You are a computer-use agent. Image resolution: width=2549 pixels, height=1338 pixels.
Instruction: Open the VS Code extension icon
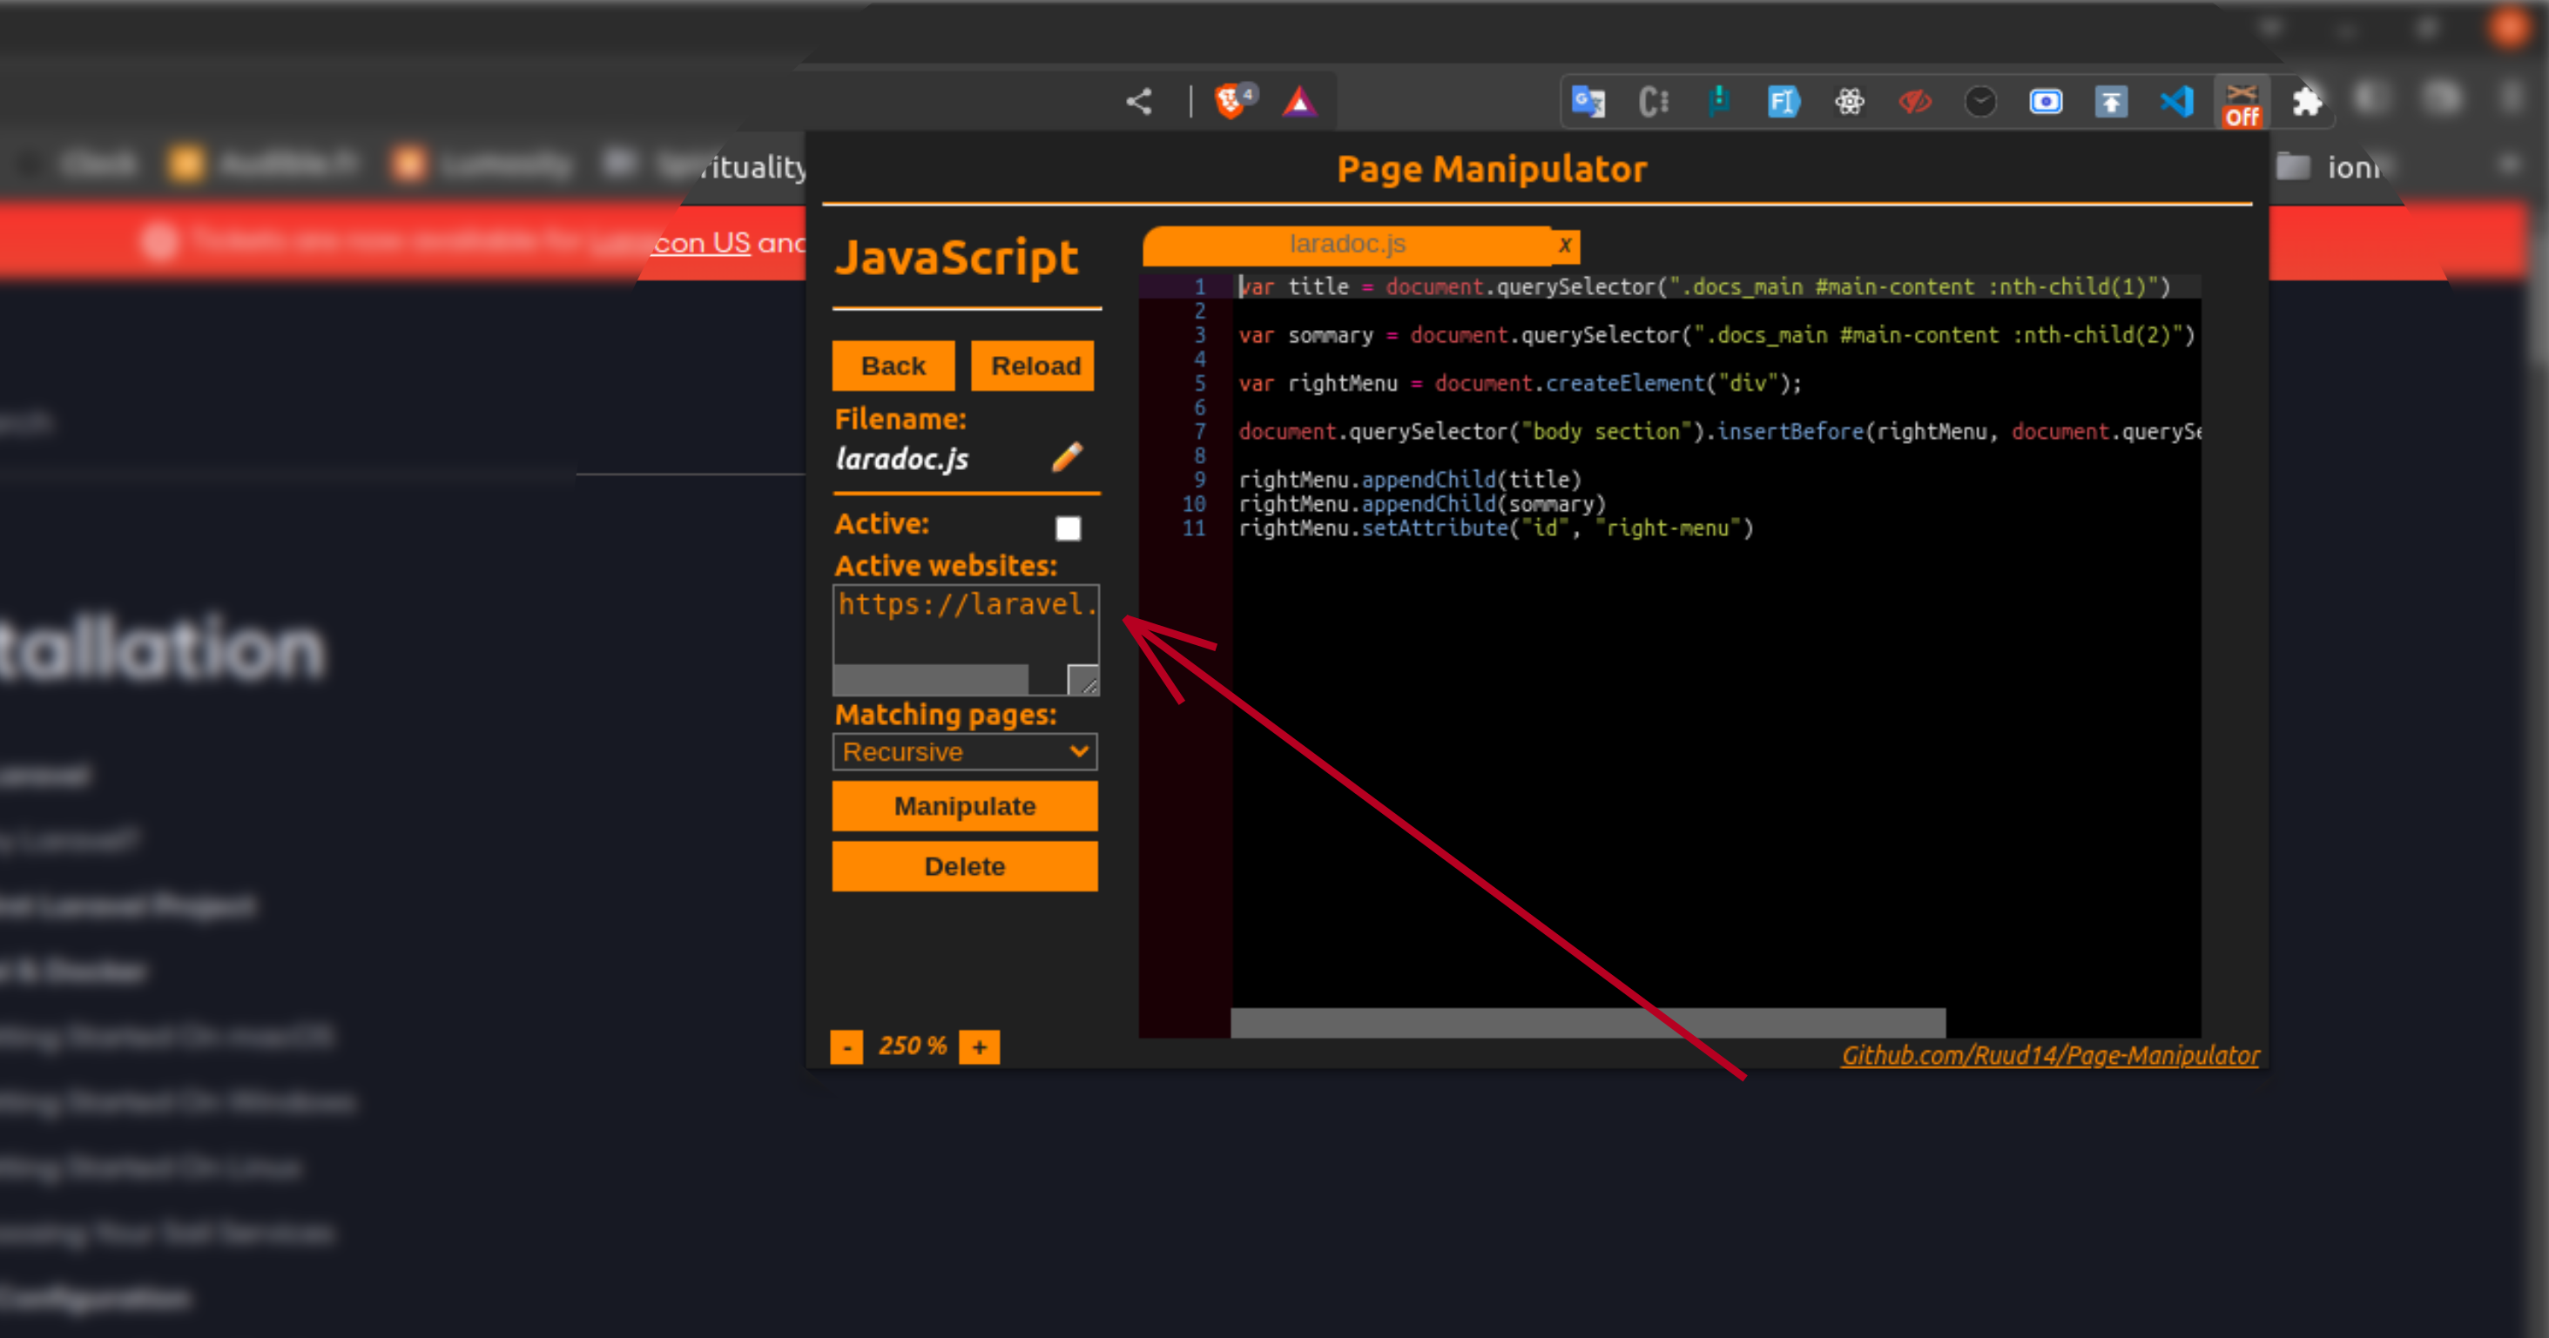2176,101
